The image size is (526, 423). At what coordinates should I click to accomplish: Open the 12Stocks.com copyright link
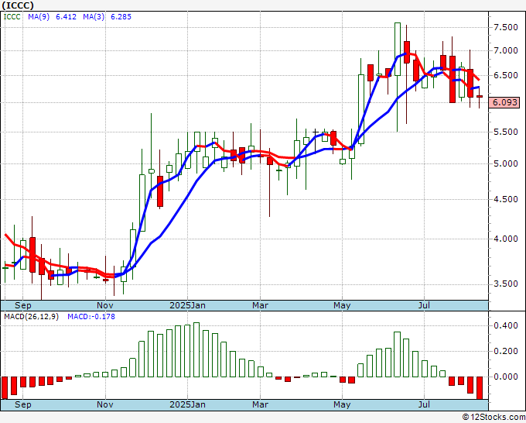(494, 418)
